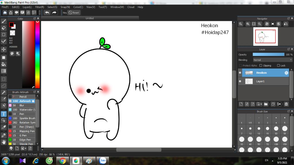The width and height of the screenshot is (294, 165).
Task: Select the Lasso tool
Action: point(3,86)
